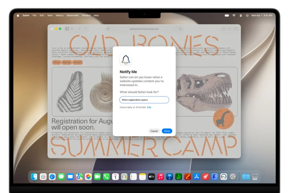Open Pages from the Dock
This screenshot has height=193, width=289.
188,177
